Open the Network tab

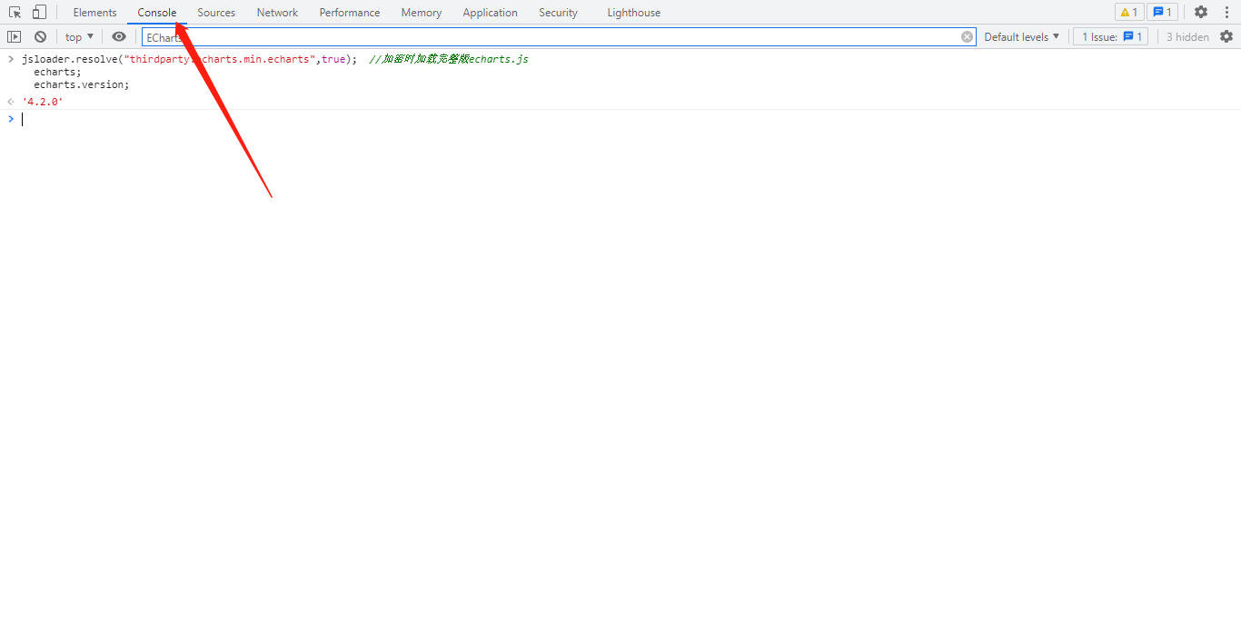(x=277, y=13)
